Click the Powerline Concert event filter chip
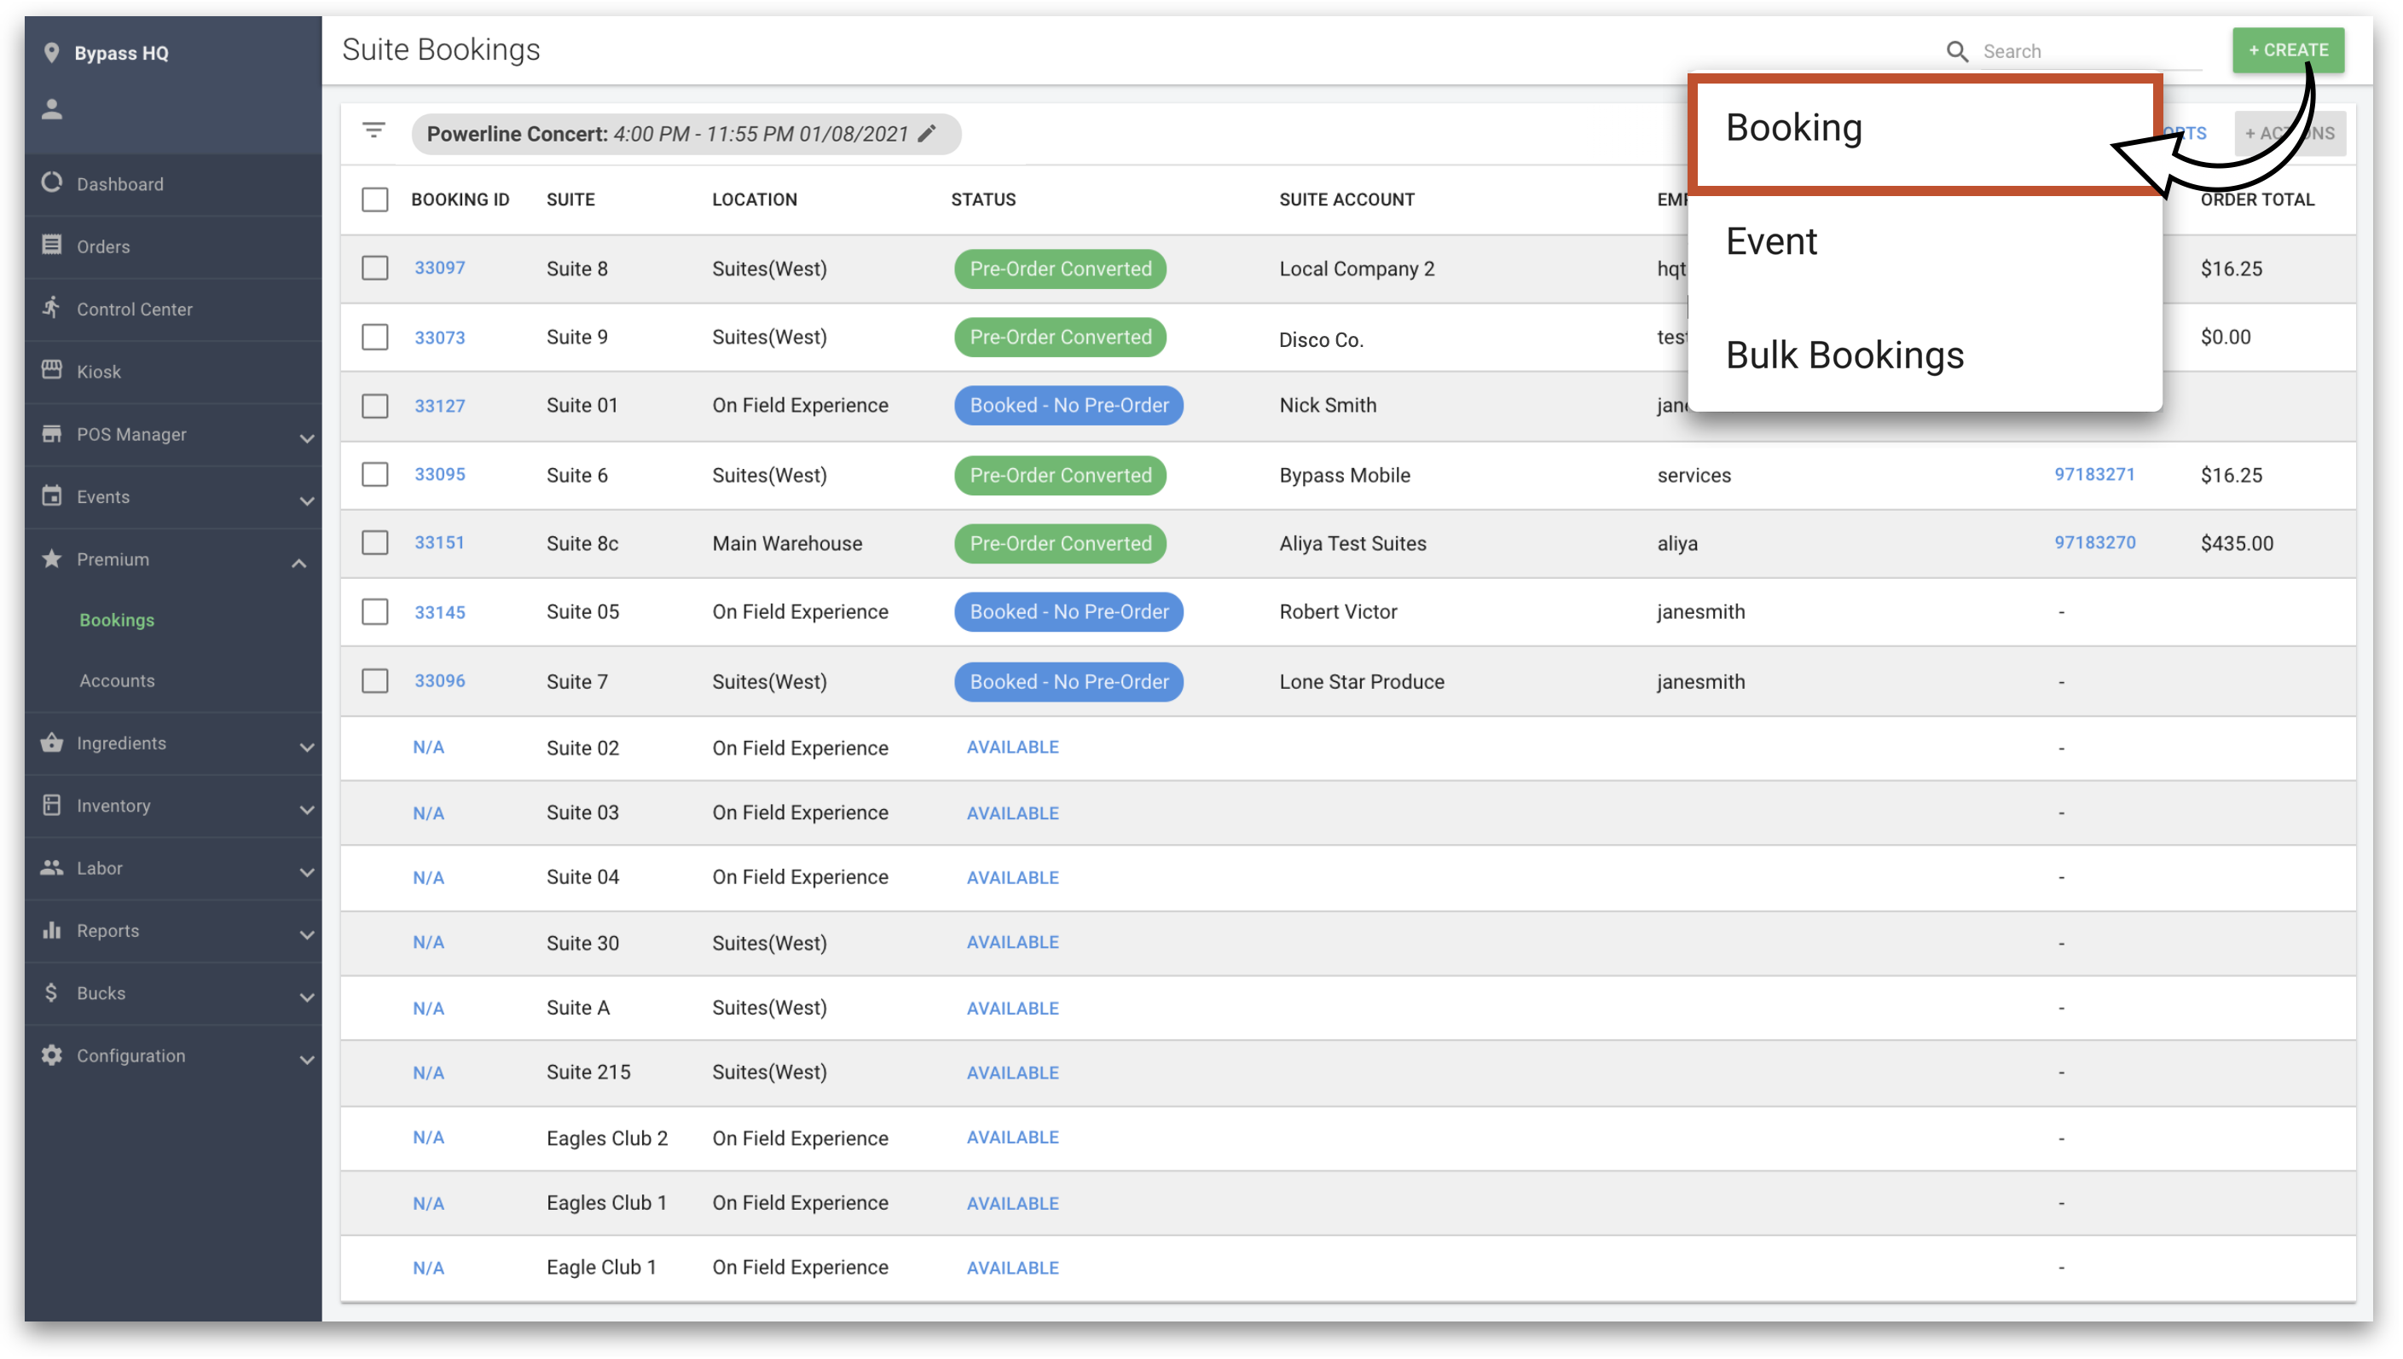This screenshot has height=1359, width=2403. click(686, 134)
